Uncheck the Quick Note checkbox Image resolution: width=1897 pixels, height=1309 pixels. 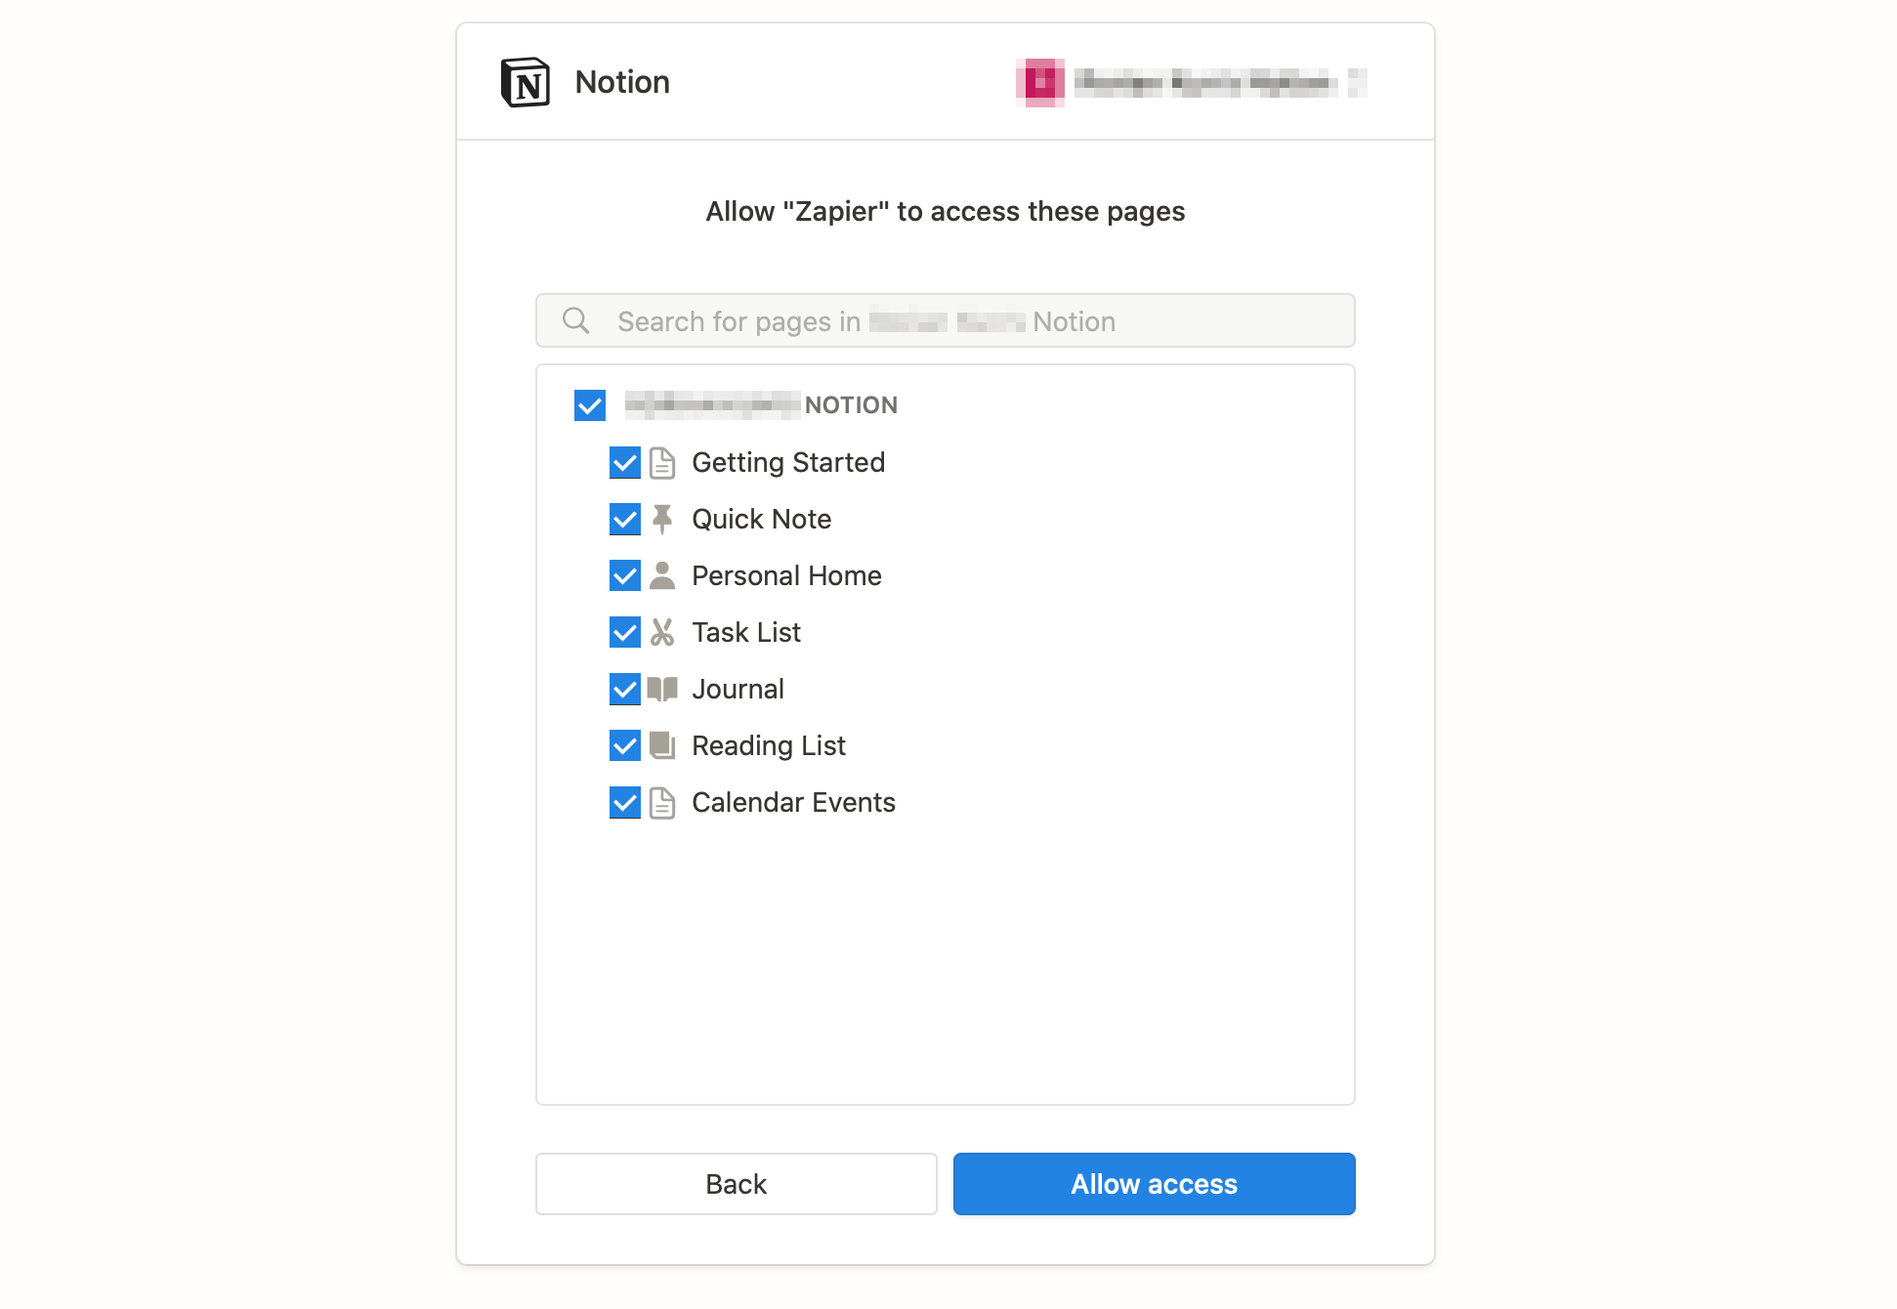coord(625,520)
